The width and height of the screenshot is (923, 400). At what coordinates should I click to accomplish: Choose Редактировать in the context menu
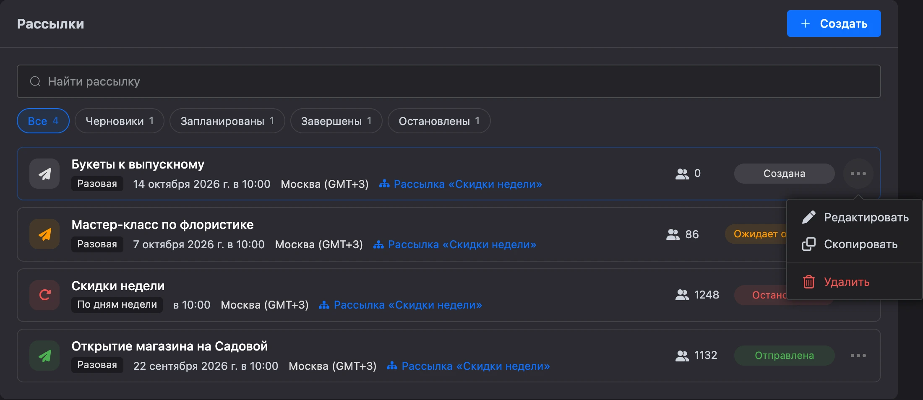tap(855, 217)
